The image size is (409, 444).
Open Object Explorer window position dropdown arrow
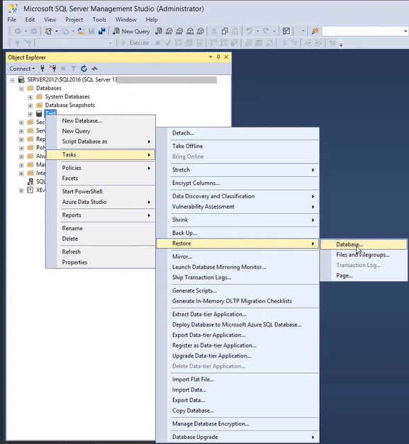coord(211,57)
